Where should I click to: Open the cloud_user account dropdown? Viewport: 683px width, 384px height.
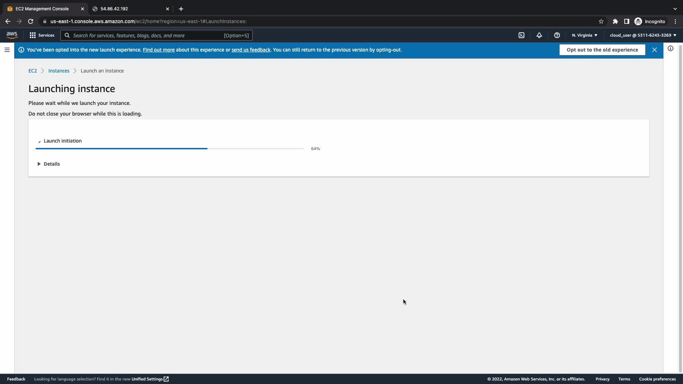click(x=643, y=35)
